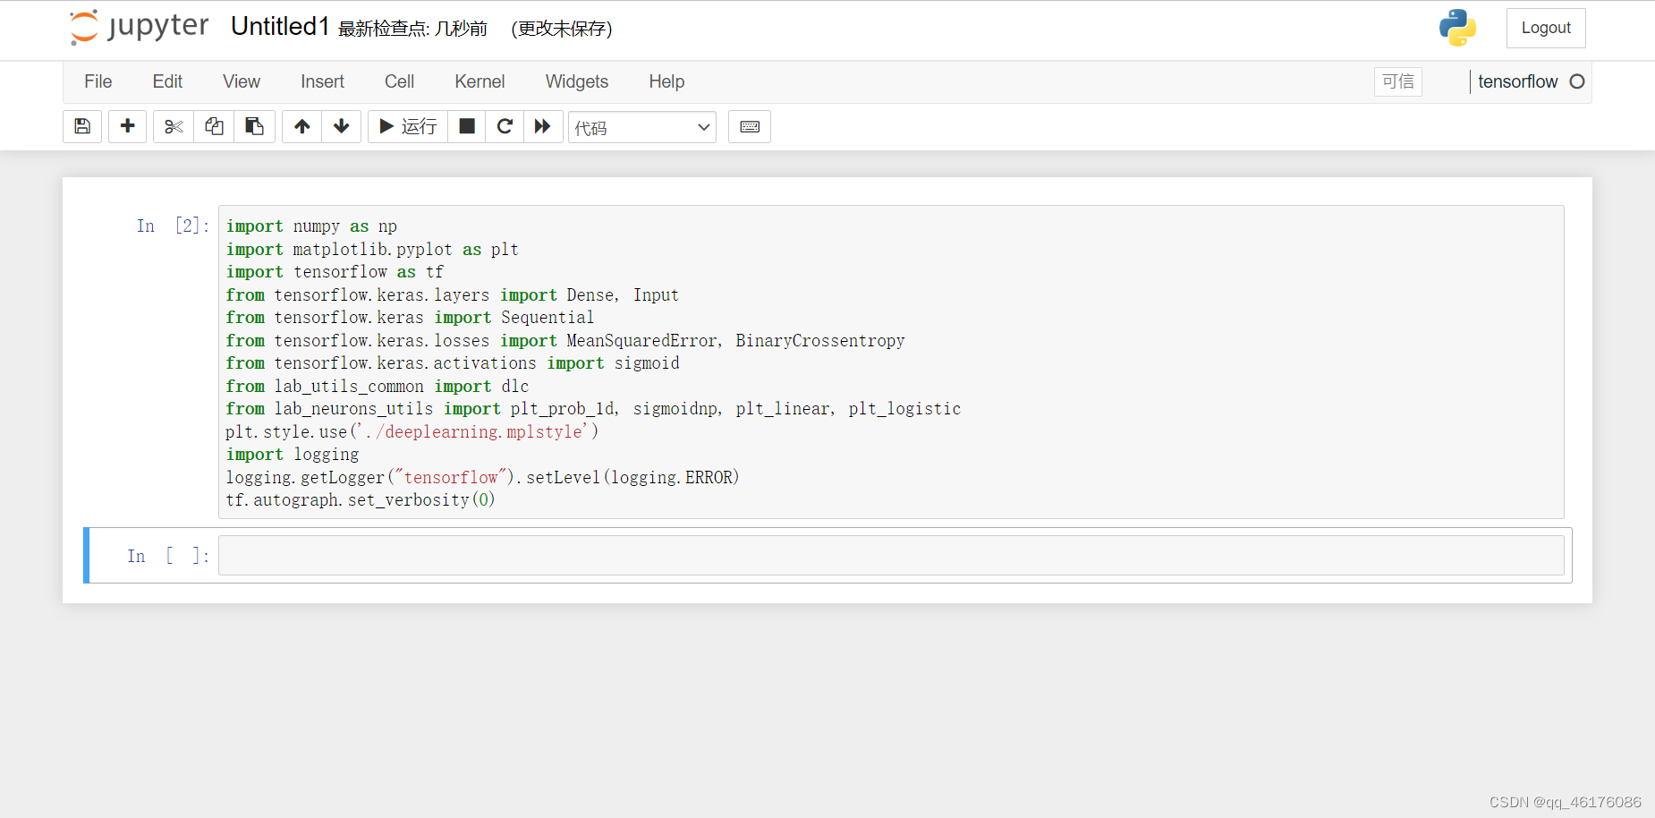Screen dimensions: 1655x818
Task: Open the Edit menu
Action: [x=167, y=81]
